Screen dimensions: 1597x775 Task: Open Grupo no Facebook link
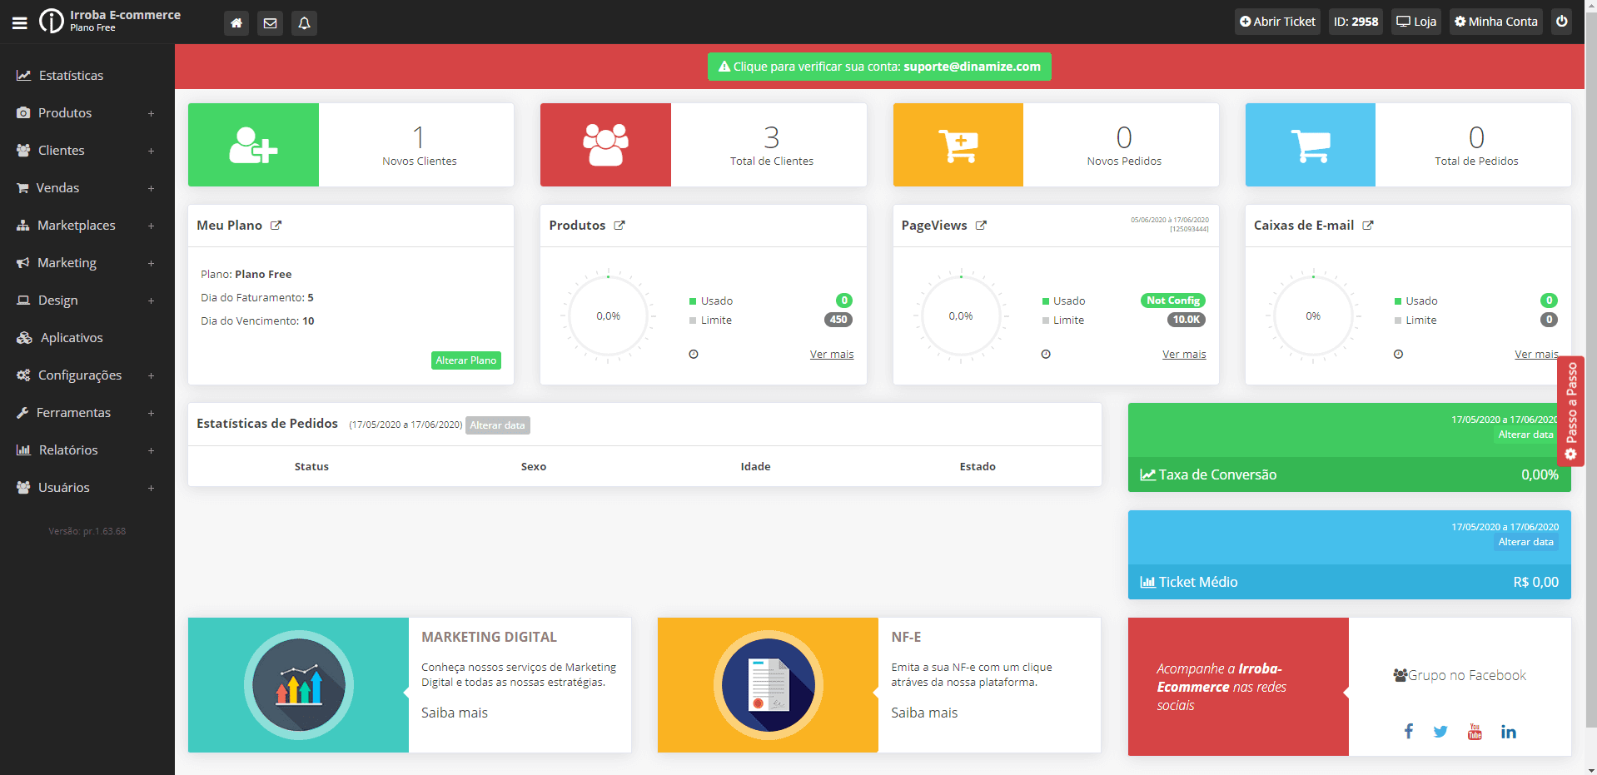coord(1460,675)
